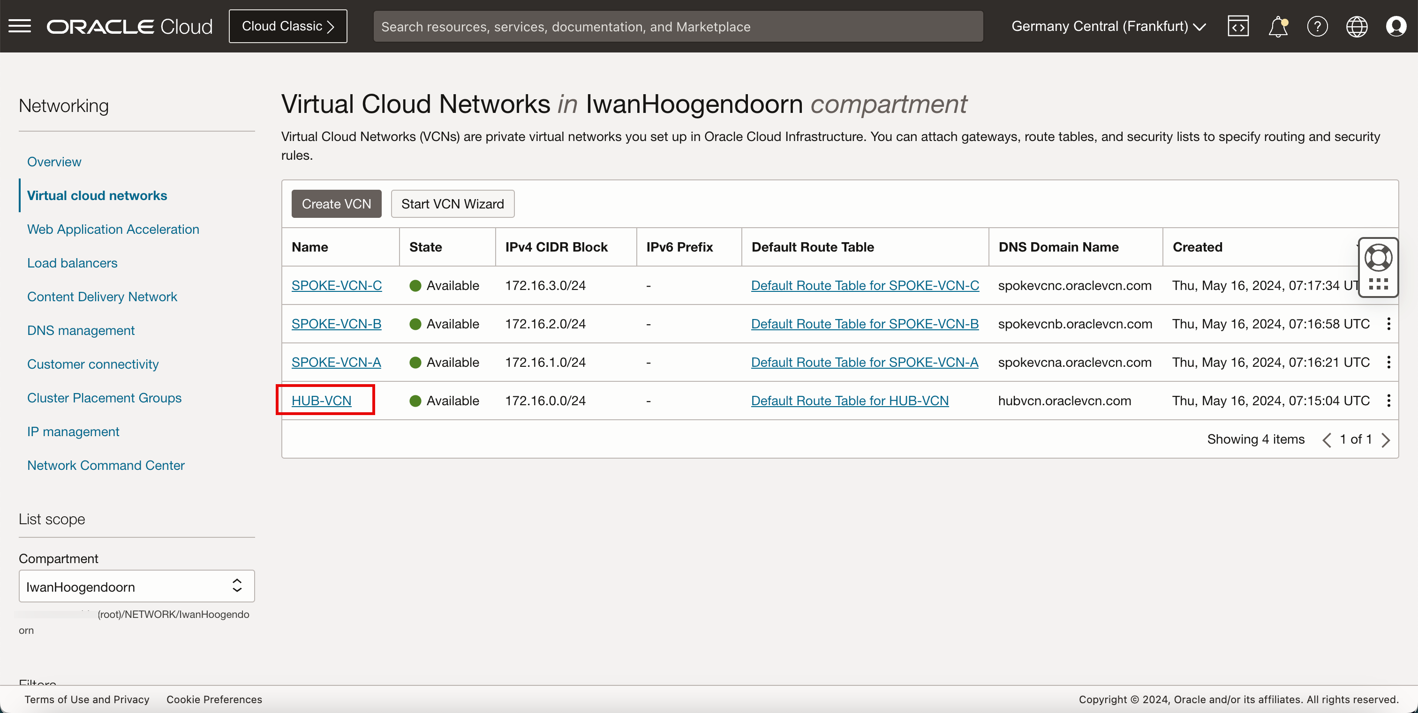Open the help question mark menu
The width and height of the screenshot is (1418, 713).
(x=1317, y=26)
